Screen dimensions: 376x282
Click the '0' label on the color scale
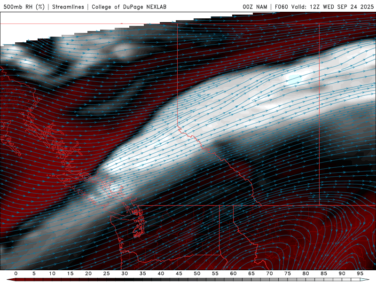click(16, 274)
